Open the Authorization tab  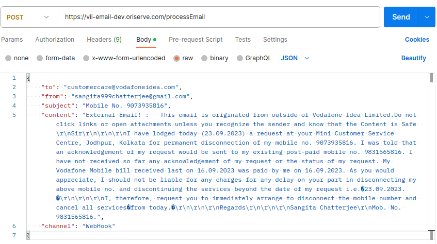(55, 40)
